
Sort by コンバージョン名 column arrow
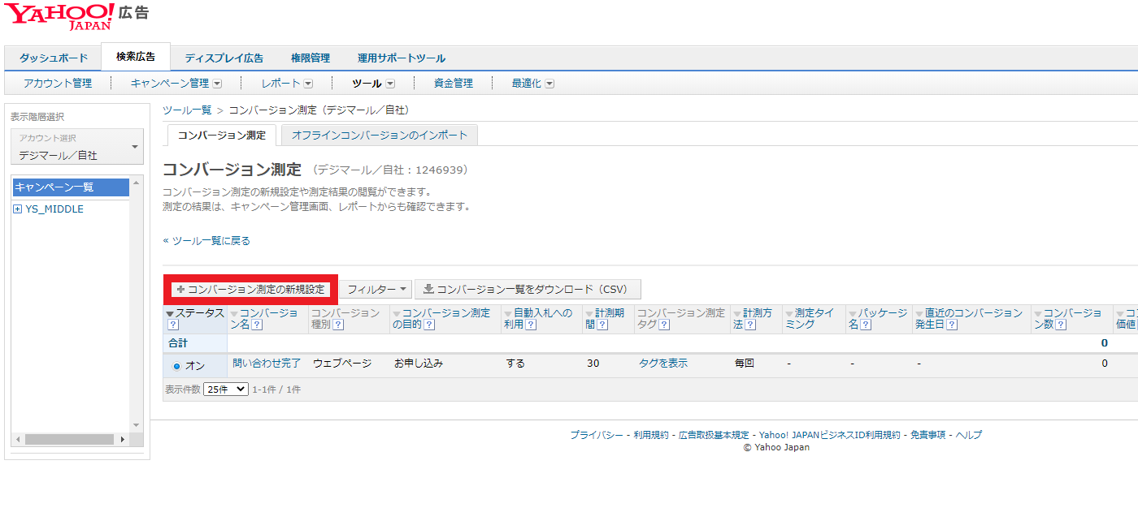pos(234,314)
